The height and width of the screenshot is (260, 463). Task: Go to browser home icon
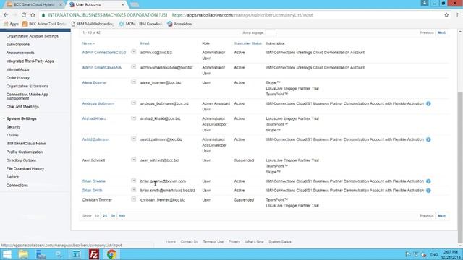tap(33, 14)
